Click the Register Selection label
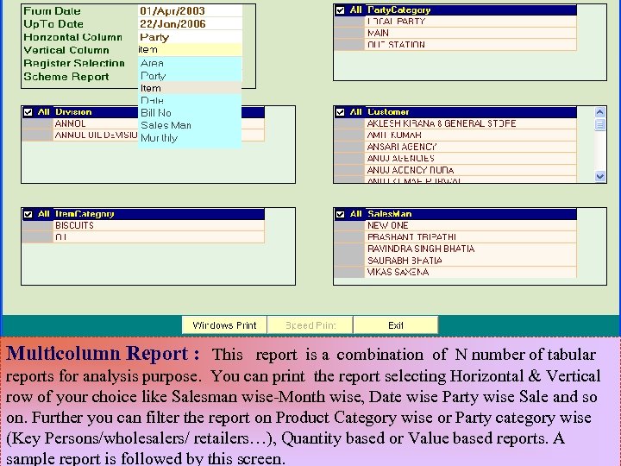Image resolution: width=621 pixels, height=466 pixels. point(74,63)
